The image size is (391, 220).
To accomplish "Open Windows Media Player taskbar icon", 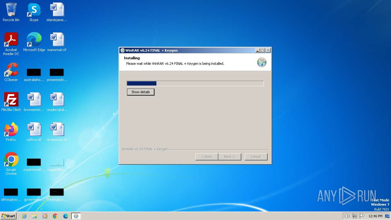I will coord(45,216).
